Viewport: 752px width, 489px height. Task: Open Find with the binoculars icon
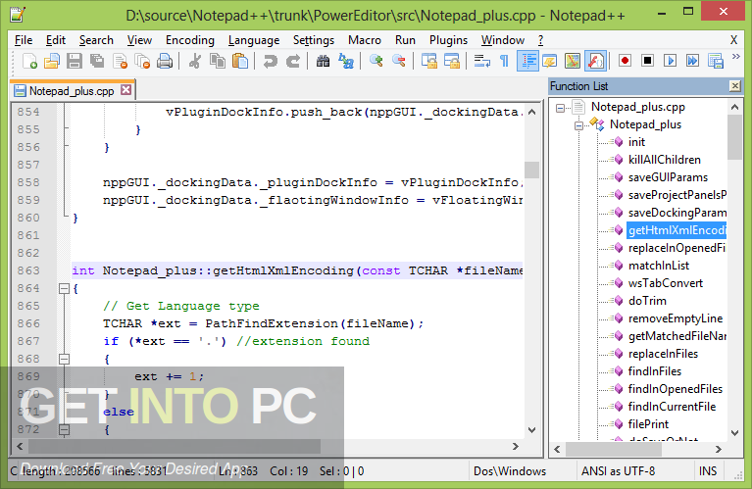323,62
